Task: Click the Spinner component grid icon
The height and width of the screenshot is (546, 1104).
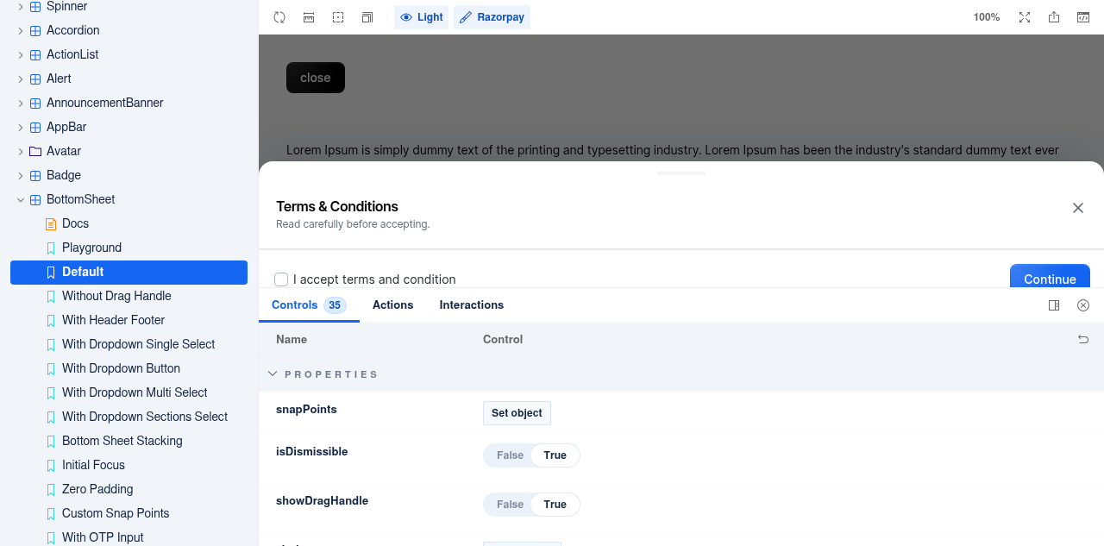Action: (x=35, y=6)
